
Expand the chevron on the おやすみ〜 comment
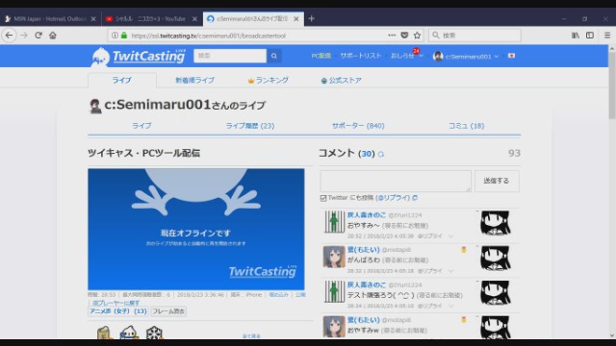point(450,236)
